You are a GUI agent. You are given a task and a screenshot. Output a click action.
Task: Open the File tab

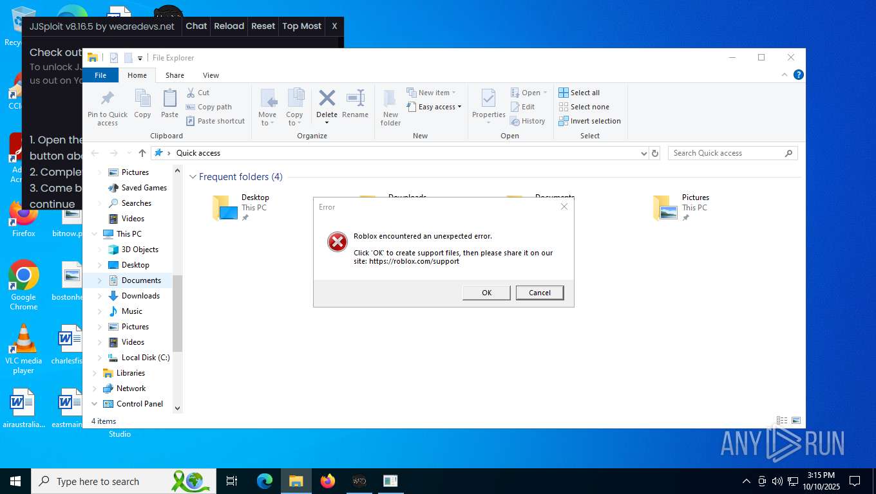(x=100, y=75)
